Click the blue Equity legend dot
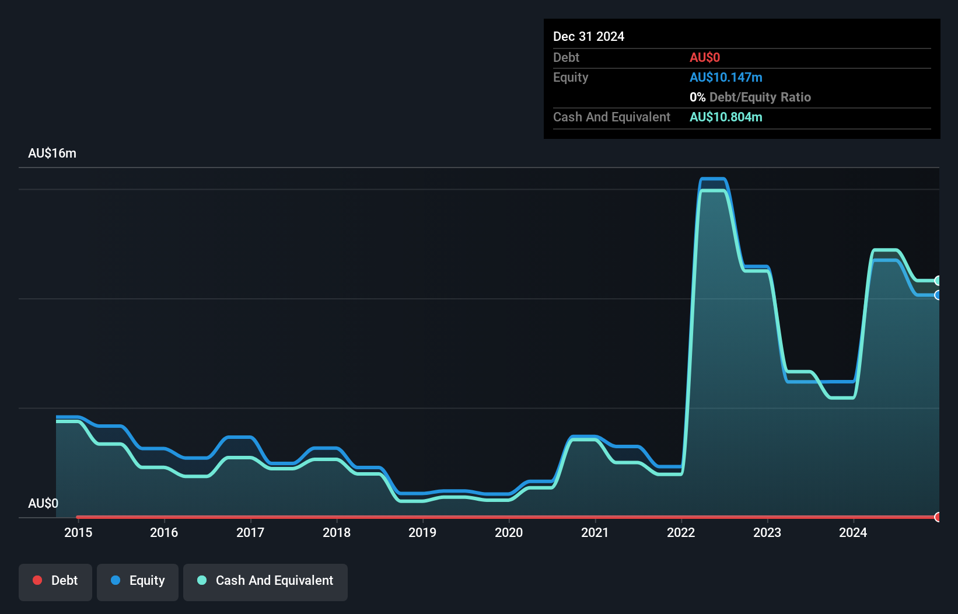Viewport: 958px width, 614px height. click(116, 580)
